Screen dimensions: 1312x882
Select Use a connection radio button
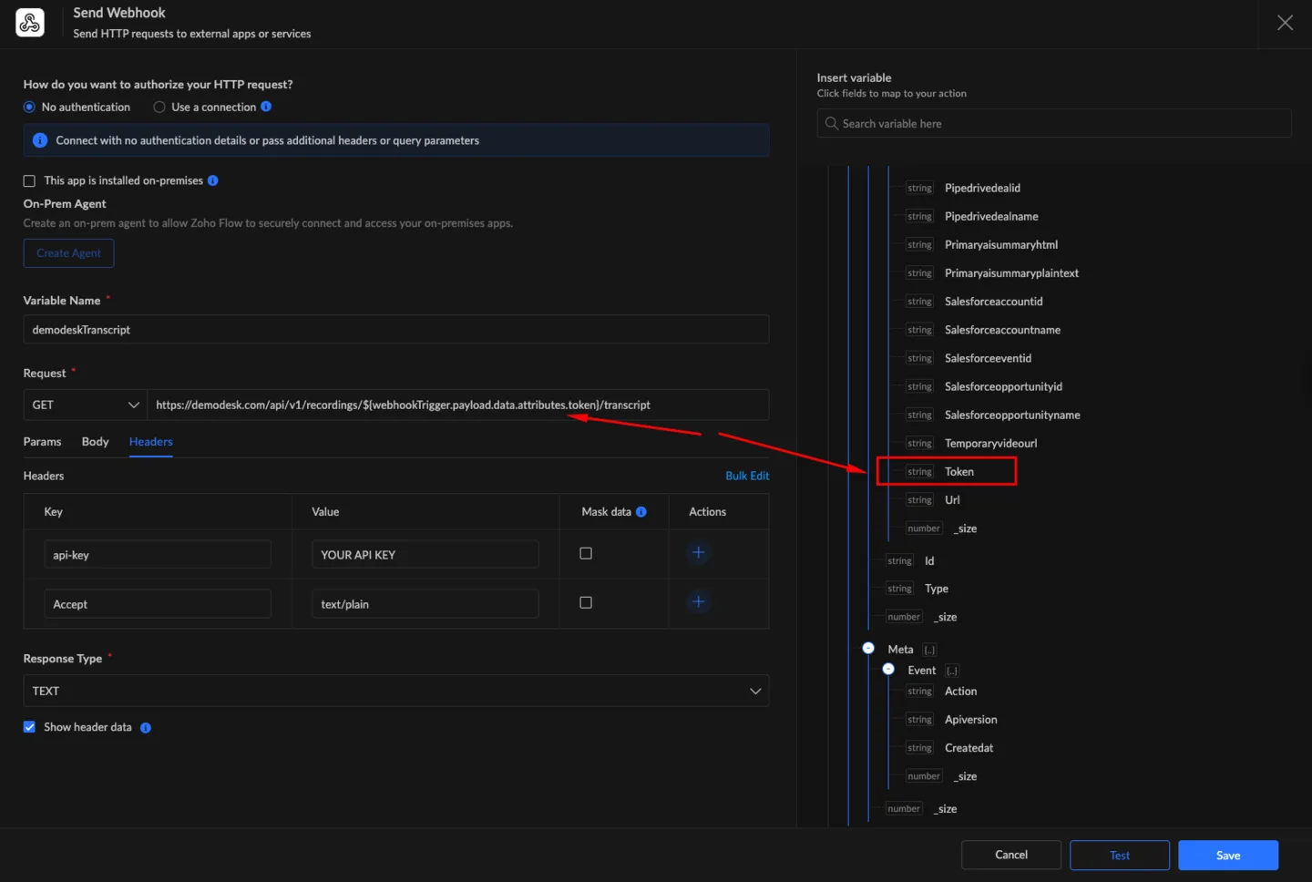(159, 107)
